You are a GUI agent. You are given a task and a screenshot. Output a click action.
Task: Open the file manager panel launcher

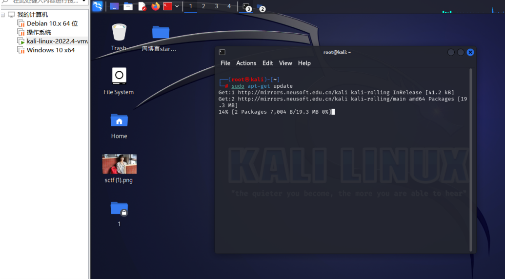[128, 6]
